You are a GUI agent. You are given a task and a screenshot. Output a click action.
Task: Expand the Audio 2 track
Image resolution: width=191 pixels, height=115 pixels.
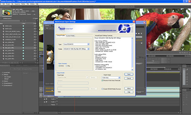click(50, 99)
